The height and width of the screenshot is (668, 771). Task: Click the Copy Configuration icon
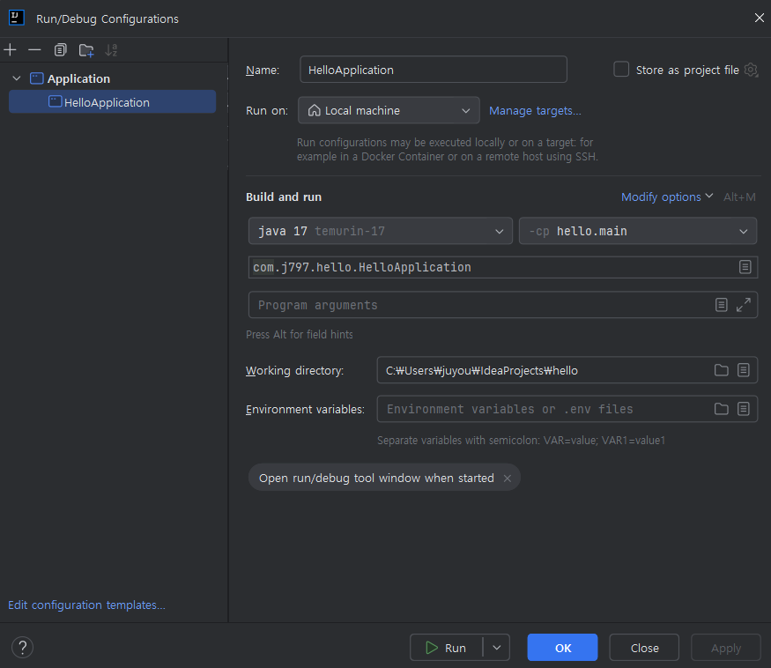60,50
